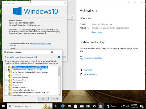
Task: Click the features list scroll up arrow
Action: (x=59, y=67)
